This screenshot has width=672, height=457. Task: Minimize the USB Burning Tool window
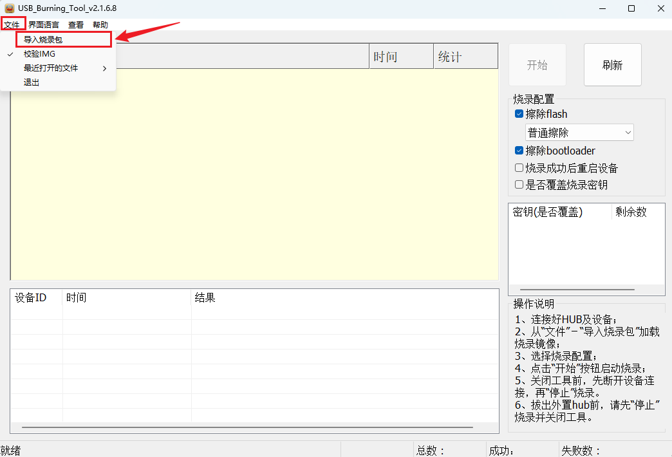tap(602, 8)
